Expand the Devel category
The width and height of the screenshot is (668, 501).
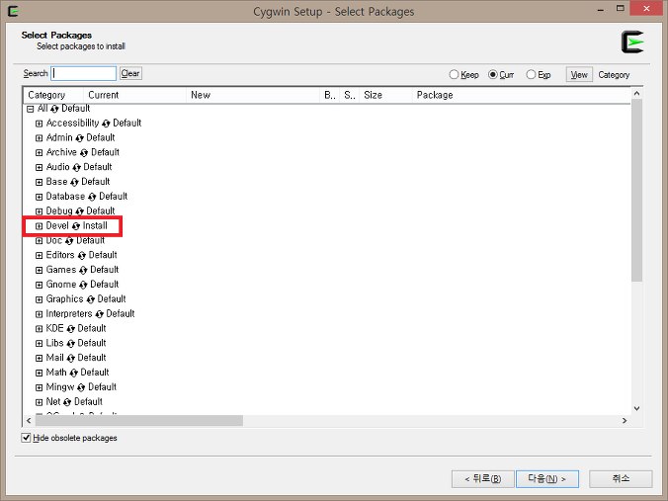click(x=39, y=226)
